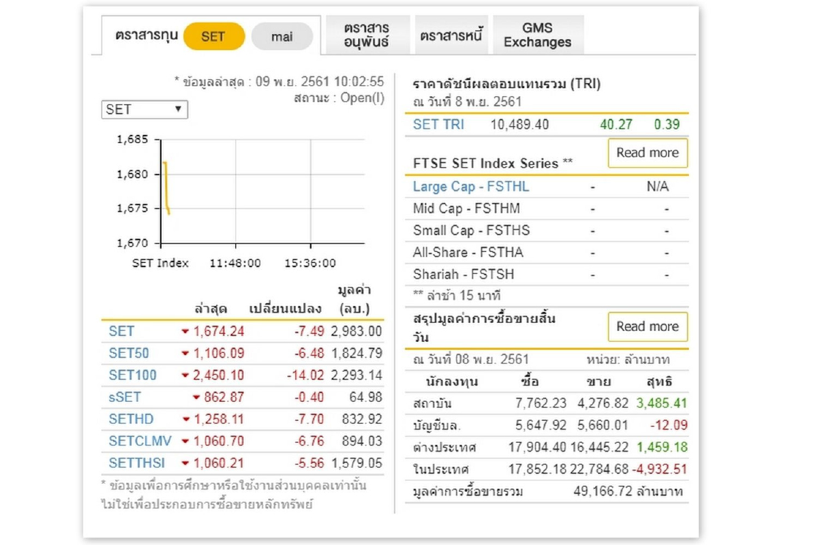This screenshot has width=818, height=545.
Task: Click the Small Cap - FSTHS row
Action: pyautogui.click(x=547, y=230)
